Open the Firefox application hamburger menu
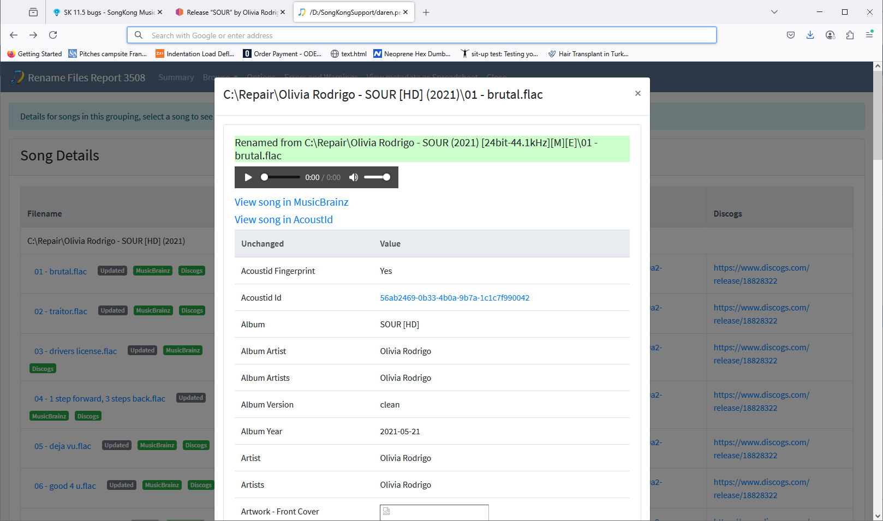The height and width of the screenshot is (521, 883). click(869, 35)
